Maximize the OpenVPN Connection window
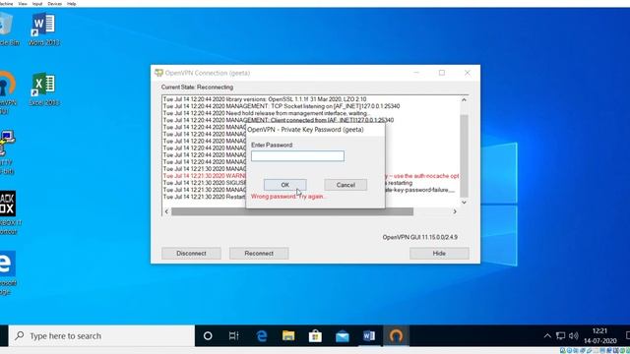The image size is (630, 354). tap(442, 73)
